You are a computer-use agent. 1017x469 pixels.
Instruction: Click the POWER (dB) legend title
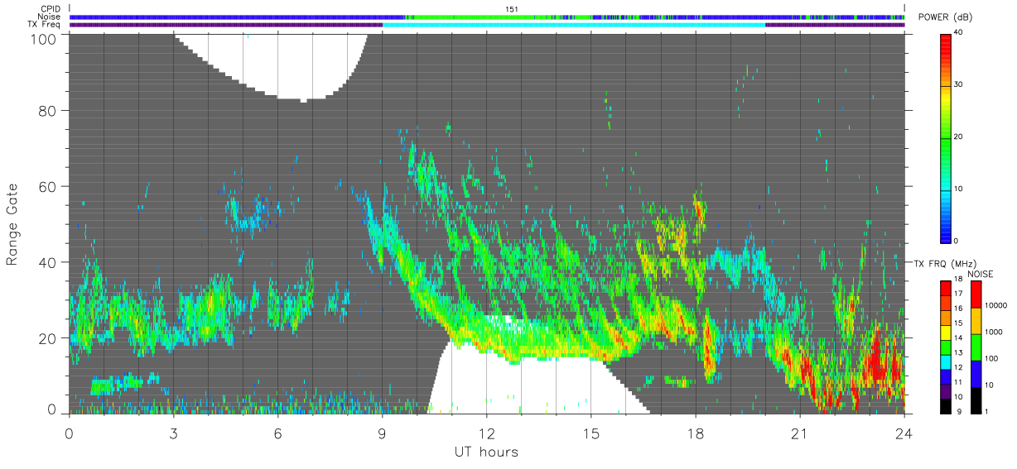(945, 17)
